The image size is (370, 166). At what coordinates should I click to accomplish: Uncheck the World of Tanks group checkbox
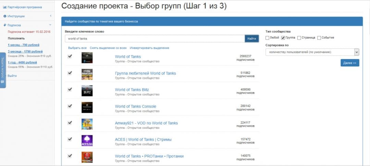point(70,56)
